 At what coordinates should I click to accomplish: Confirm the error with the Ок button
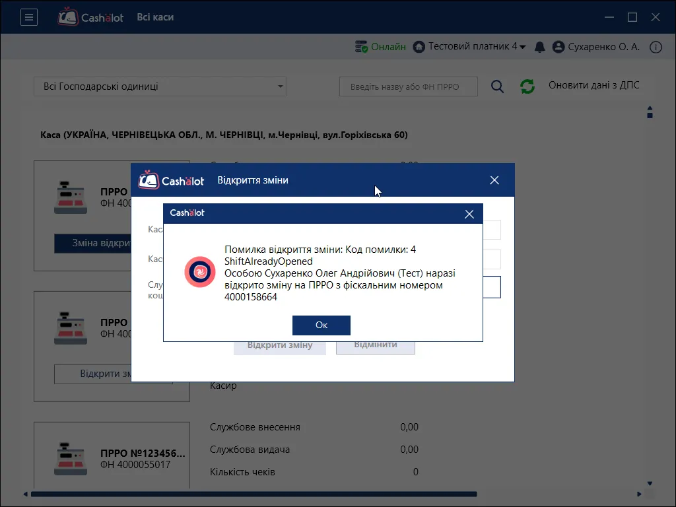point(321,325)
